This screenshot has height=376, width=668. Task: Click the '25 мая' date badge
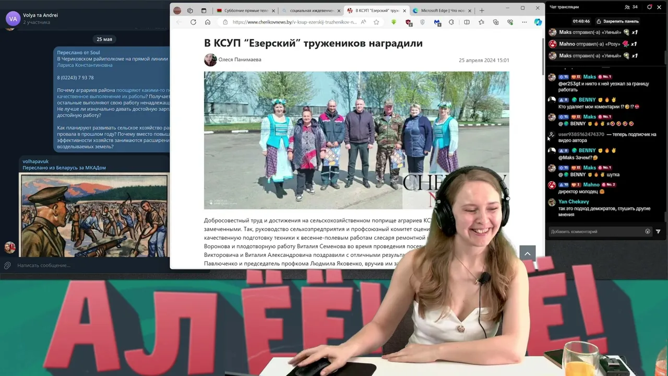click(x=104, y=39)
